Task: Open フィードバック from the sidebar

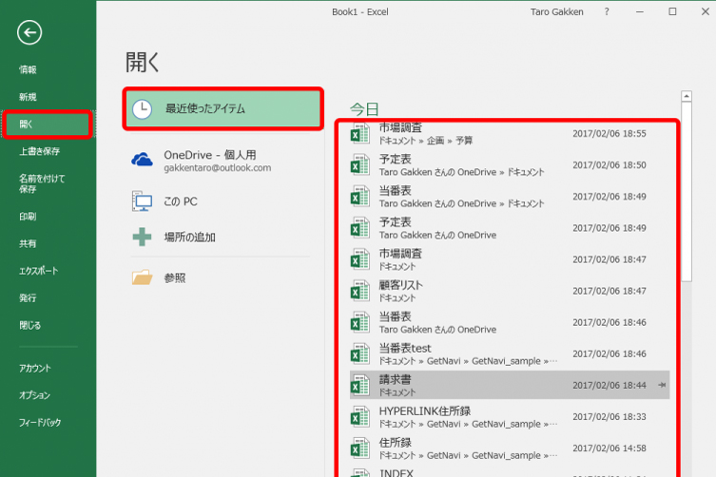Action: [40, 423]
